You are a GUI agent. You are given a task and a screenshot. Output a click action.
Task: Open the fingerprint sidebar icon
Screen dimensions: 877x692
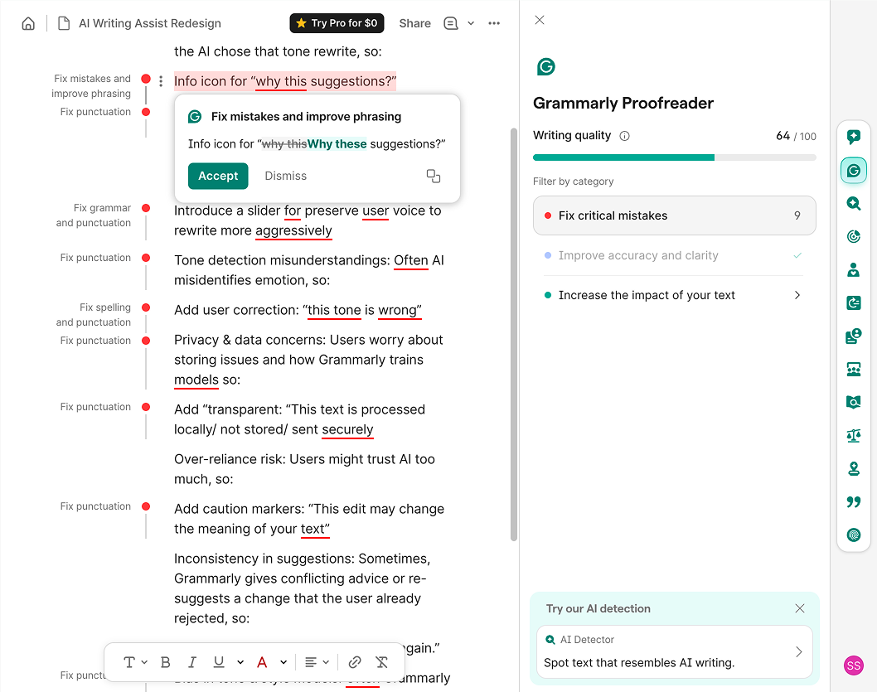854,535
